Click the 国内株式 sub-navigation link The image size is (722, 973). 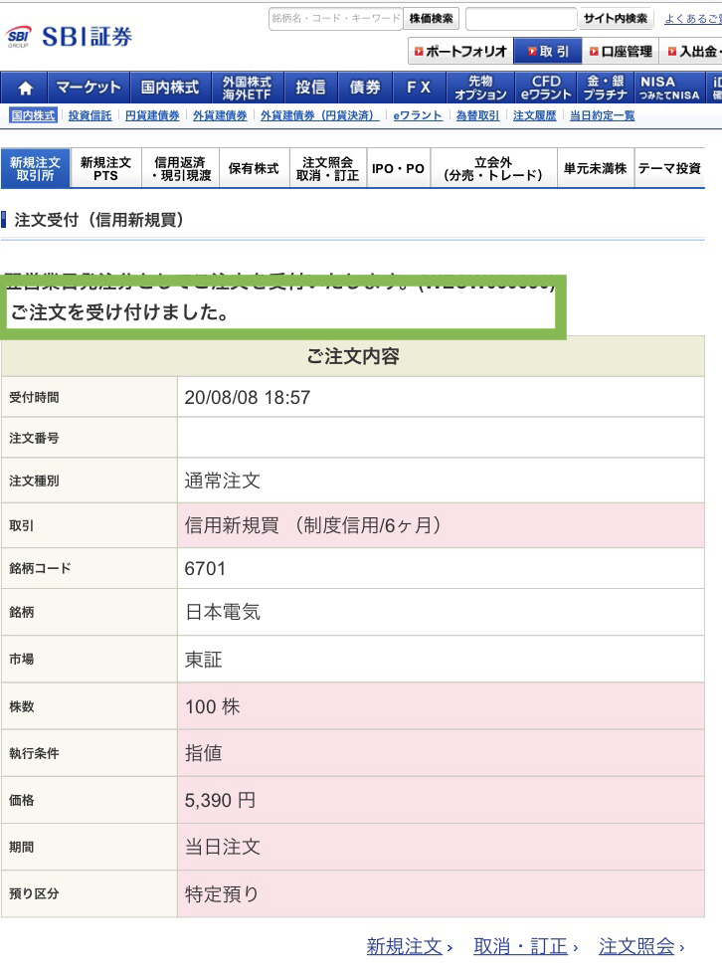pos(33,115)
